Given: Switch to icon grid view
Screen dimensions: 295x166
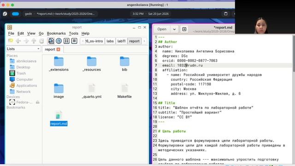Looking at the screenshot, I should click(66, 41).
